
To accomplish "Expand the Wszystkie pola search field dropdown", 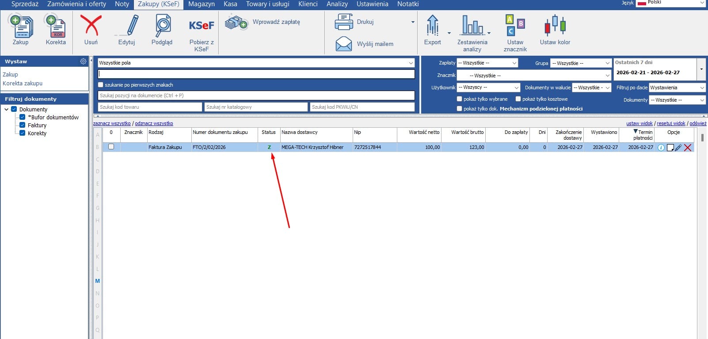I will (411, 63).
